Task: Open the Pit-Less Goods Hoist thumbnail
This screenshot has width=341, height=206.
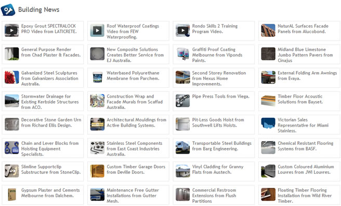Action: (x=182, y=124)
